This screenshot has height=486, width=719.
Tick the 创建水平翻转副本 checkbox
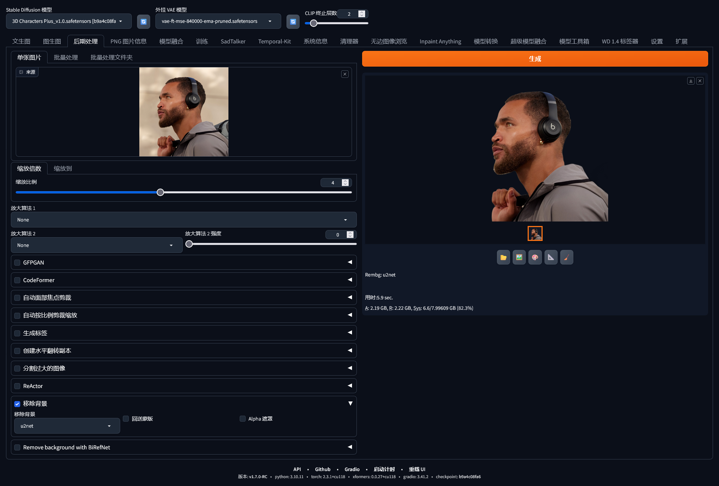point(17,351)
